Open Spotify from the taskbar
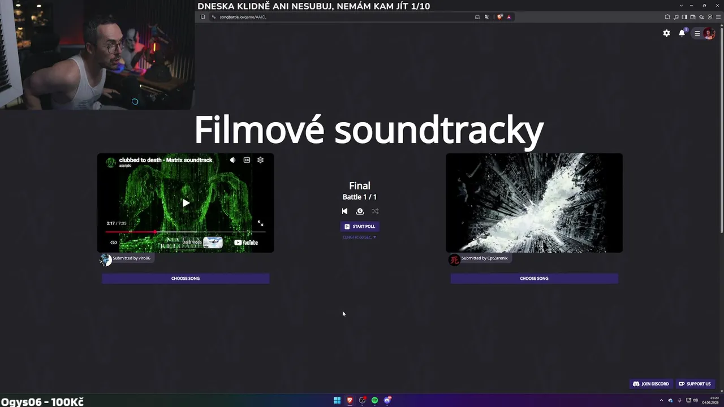 tap(374, 400)
